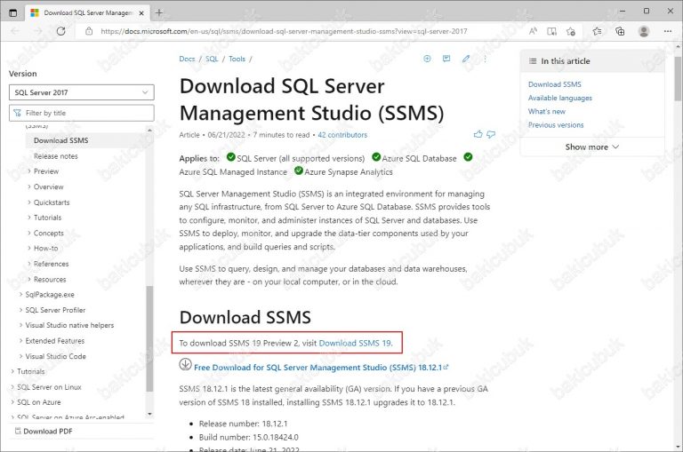The height and width of the screenshot is (452, 683).
Task: Click the thumbs-down dislike icon
Action: pos(490,134)
